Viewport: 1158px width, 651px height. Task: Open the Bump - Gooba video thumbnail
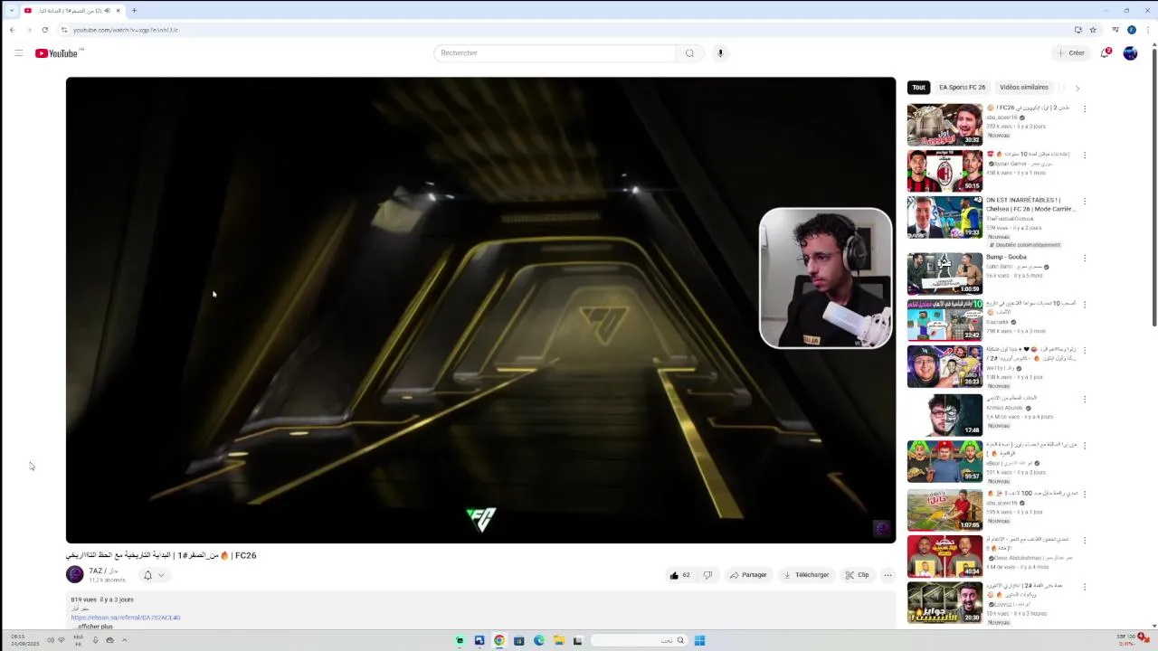944,274
